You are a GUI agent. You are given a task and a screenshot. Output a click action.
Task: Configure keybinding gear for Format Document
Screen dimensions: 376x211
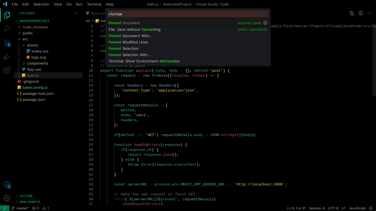coord(265,23)
